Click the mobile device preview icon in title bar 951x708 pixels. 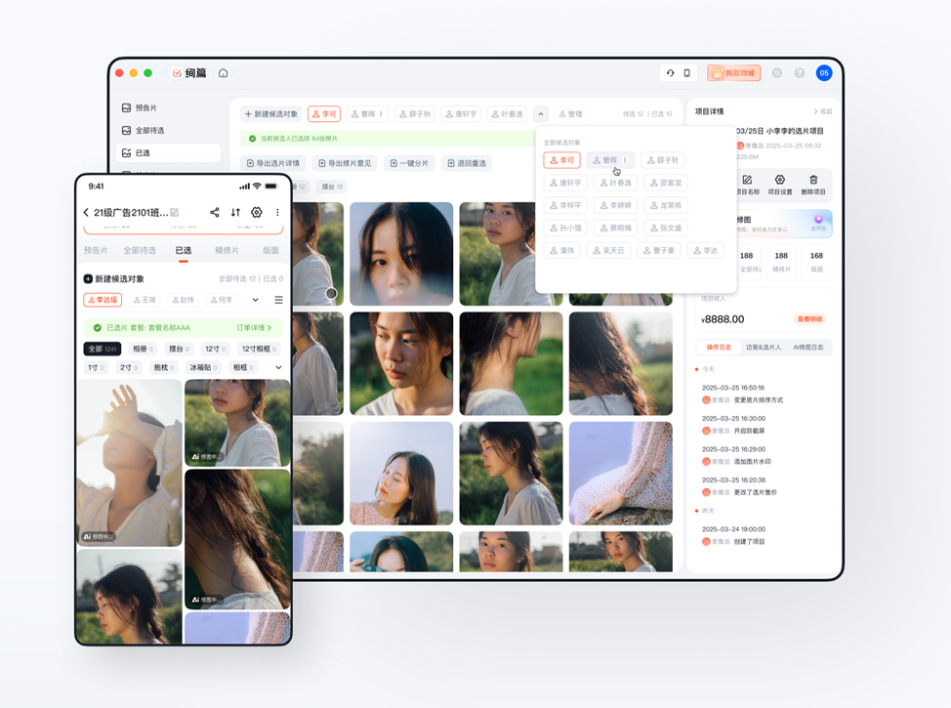(686, 73)
